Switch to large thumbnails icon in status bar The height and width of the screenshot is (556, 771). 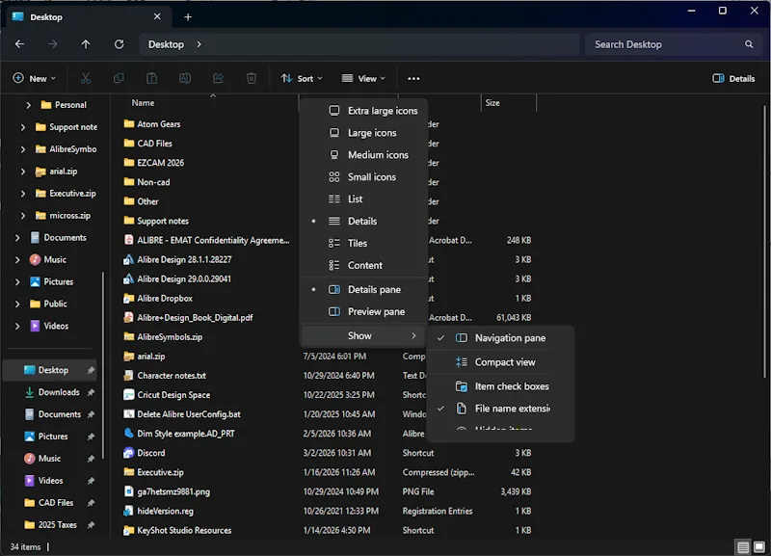(759, 546)
